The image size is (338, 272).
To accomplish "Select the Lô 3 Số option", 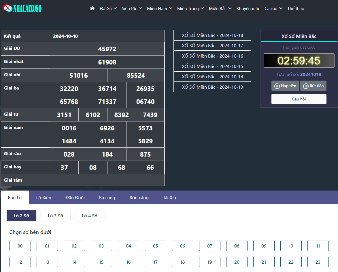I will tap(55, 216).
